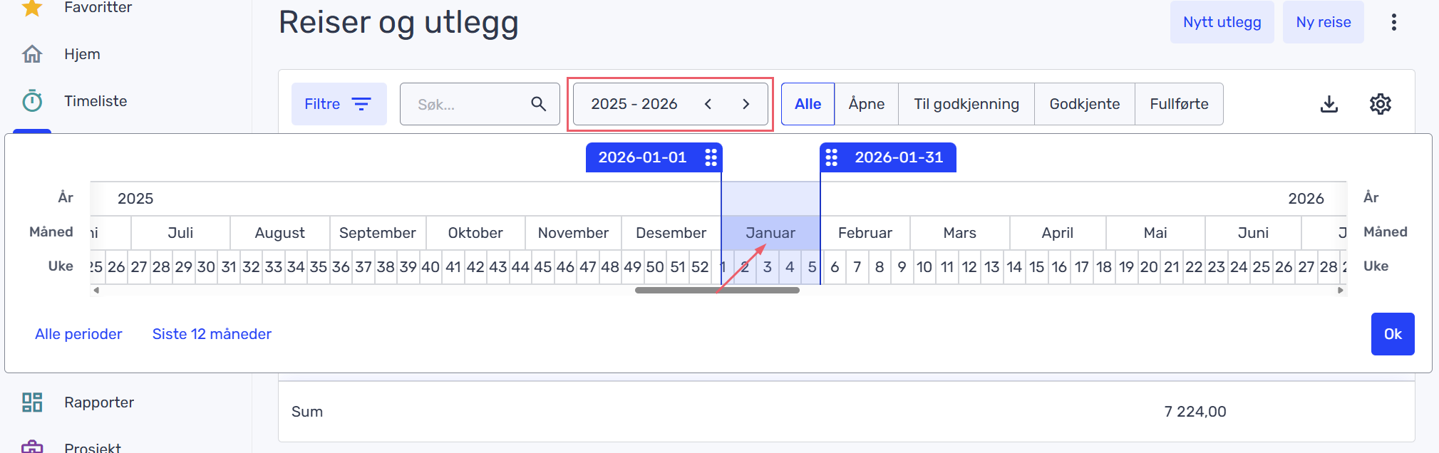This screenshot has height=453, width=1439.
Task: Open Hjem via the house icon
Action: [x=32, y=54]
